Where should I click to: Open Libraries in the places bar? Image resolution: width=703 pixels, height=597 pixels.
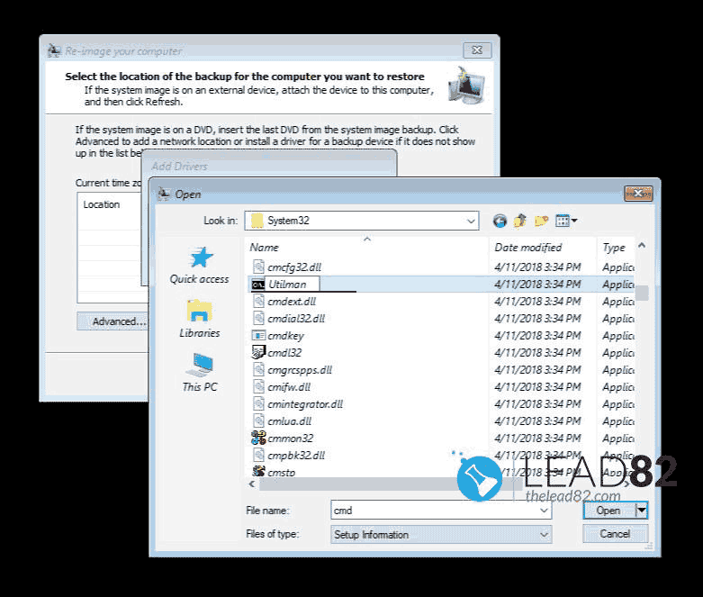(x=200, y=319)
